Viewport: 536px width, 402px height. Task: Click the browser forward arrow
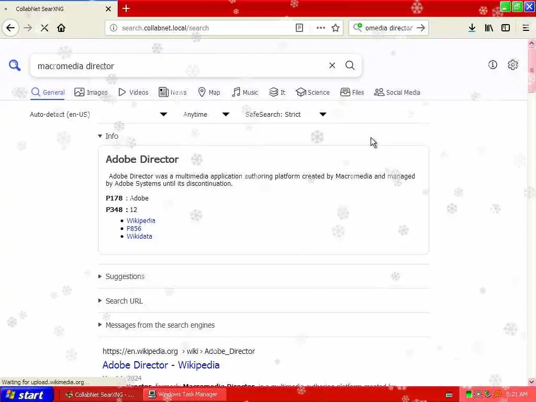pos(28,28)
